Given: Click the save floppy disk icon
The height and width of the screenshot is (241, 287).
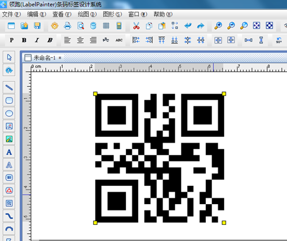Looking at the screenshot, I should pos(37,25).
